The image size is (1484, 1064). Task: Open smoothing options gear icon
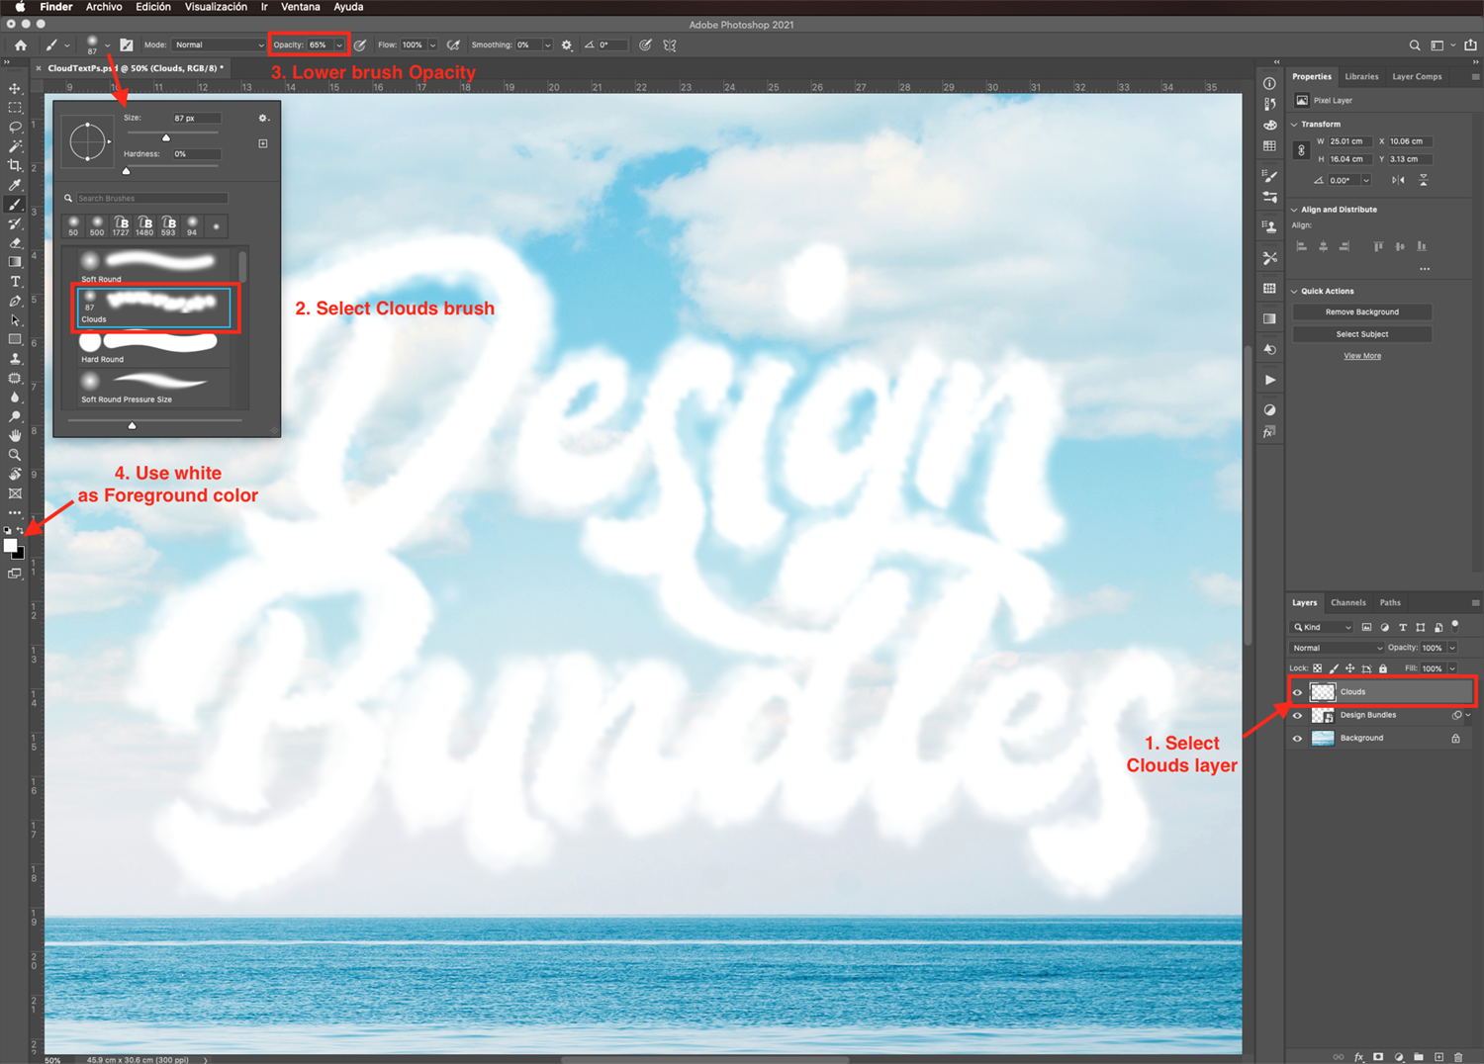567,44
